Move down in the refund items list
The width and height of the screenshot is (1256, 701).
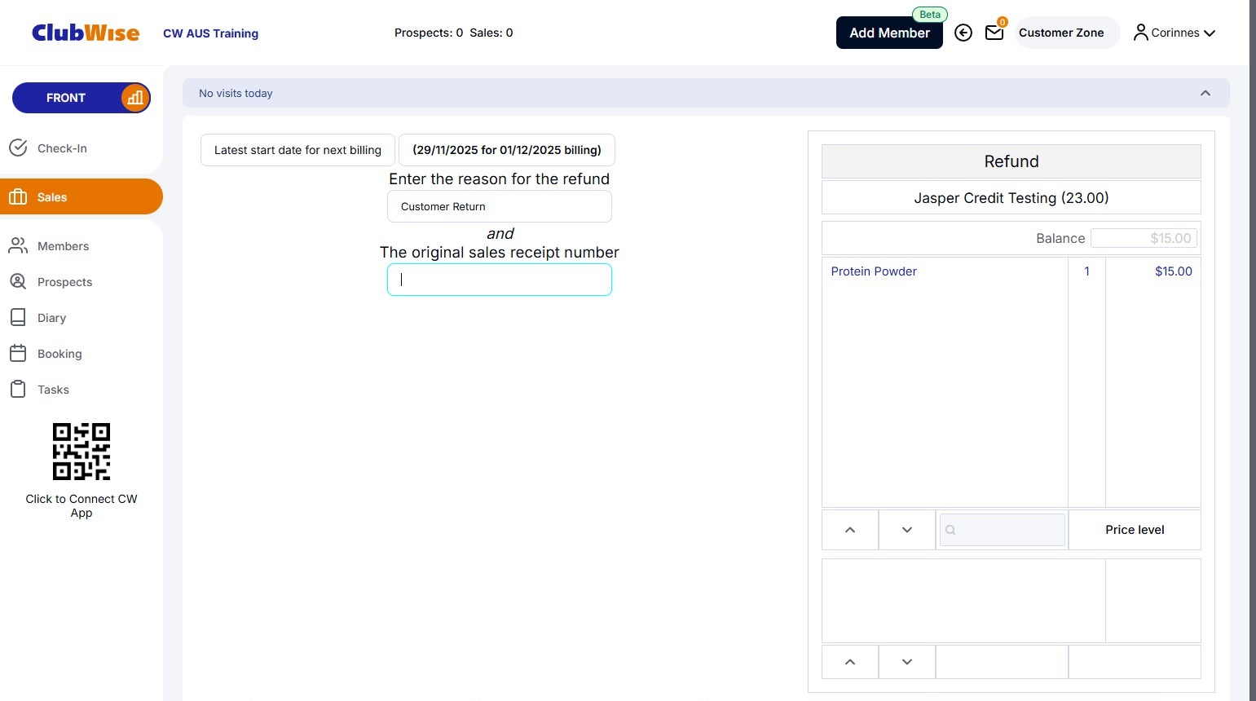(x=907, y=530)
